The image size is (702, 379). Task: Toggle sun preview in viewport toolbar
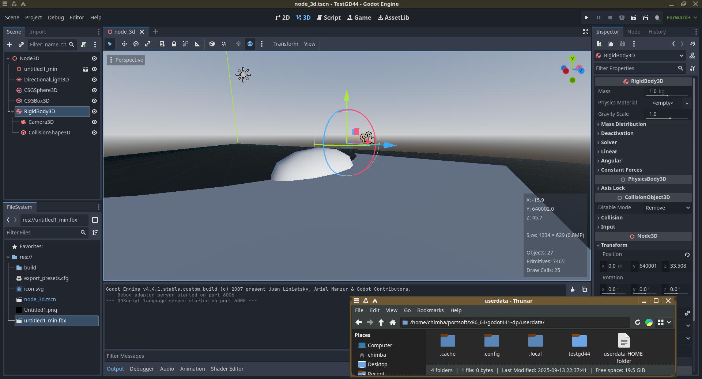pos(238,44)
